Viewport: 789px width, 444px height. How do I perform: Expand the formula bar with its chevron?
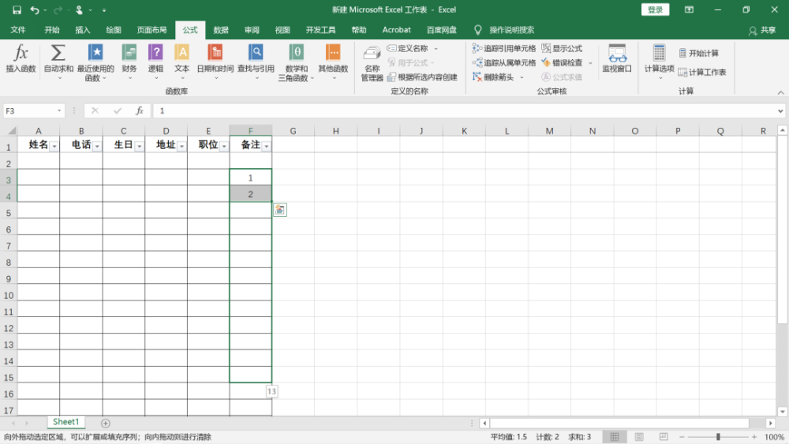coord(780,111)
